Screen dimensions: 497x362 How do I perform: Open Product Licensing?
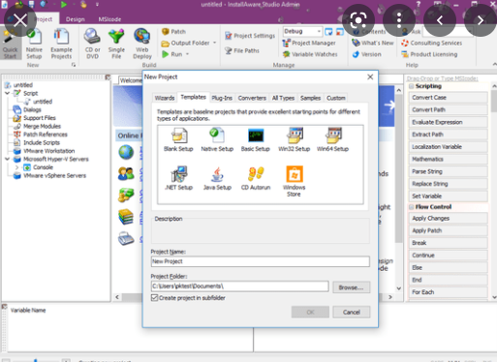tap(429, 54)
